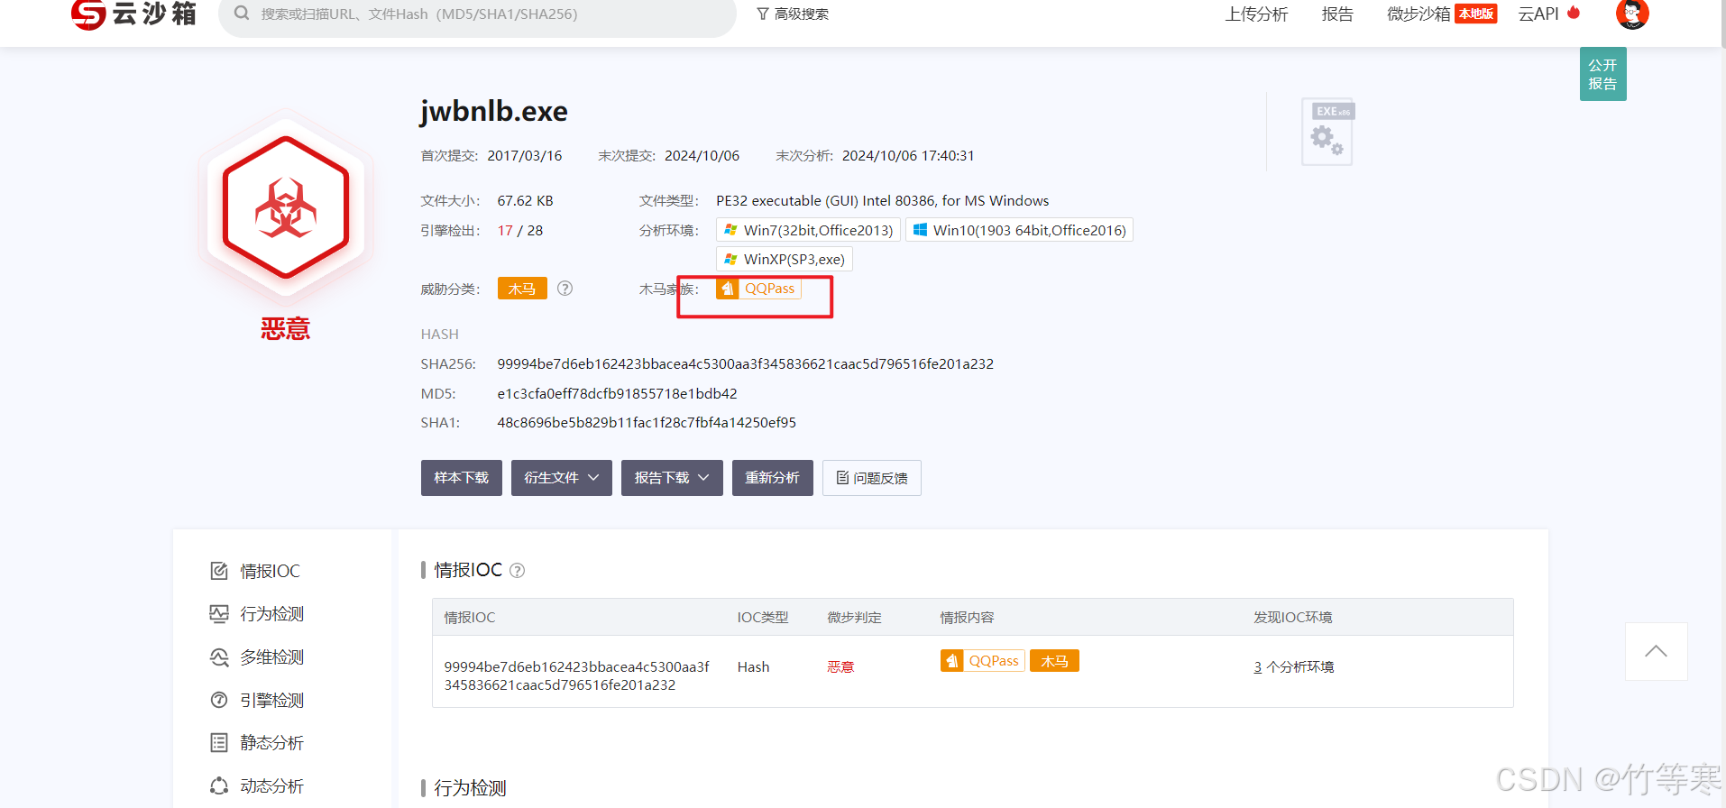This screenshot has width=1726, height=808.
Task: Select the Win10(1903 64bit,Office2016) environment tag
Action: [1019, 230]
